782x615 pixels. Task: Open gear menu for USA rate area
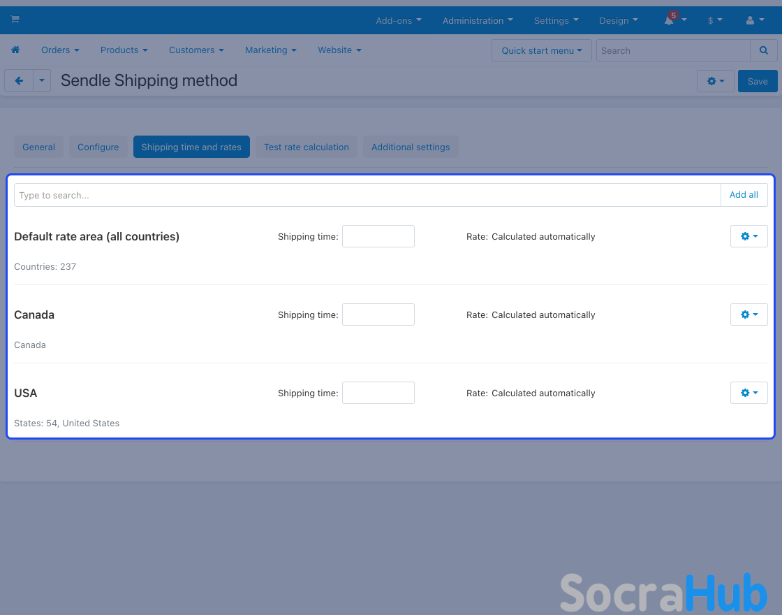coord(748,393)
